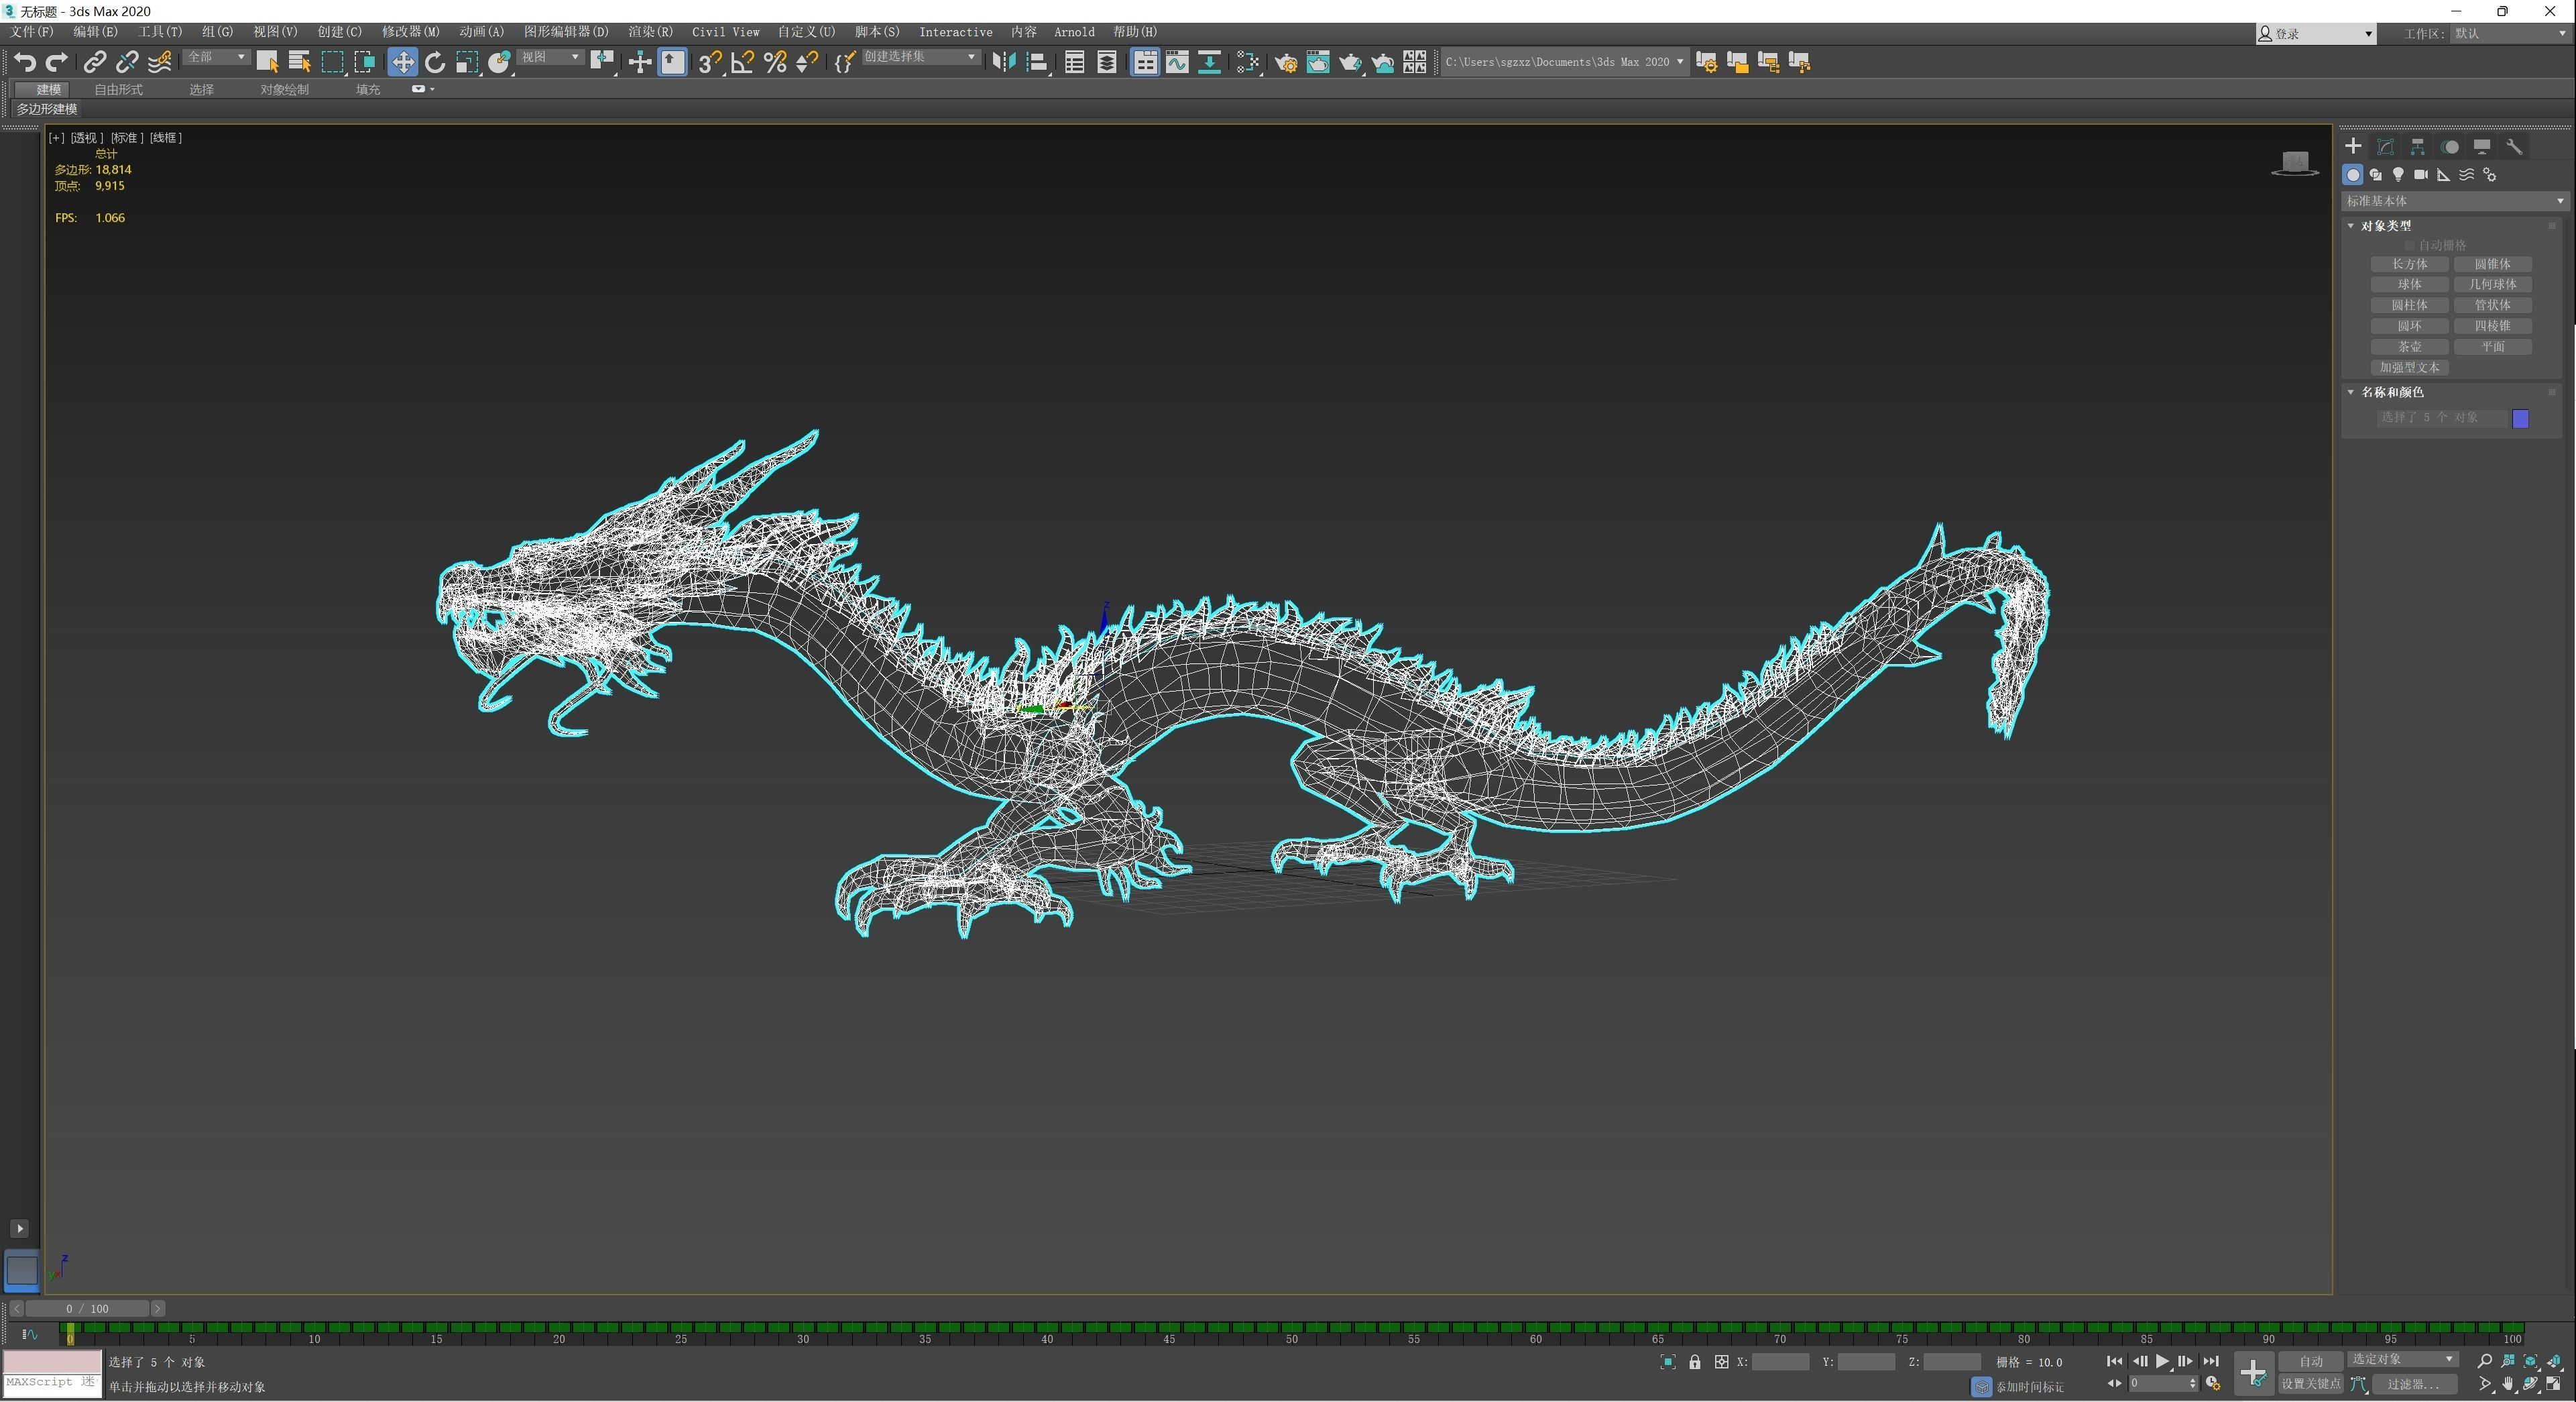Select the Unlink (broken chain) tool

(x=127, y=62)
